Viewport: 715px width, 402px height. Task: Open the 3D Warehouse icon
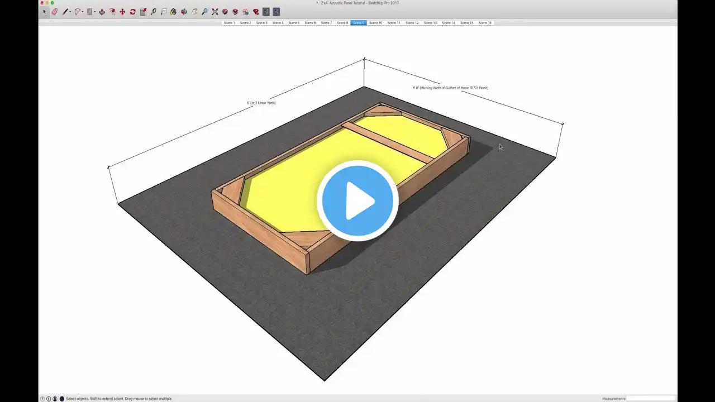(225, 11)
